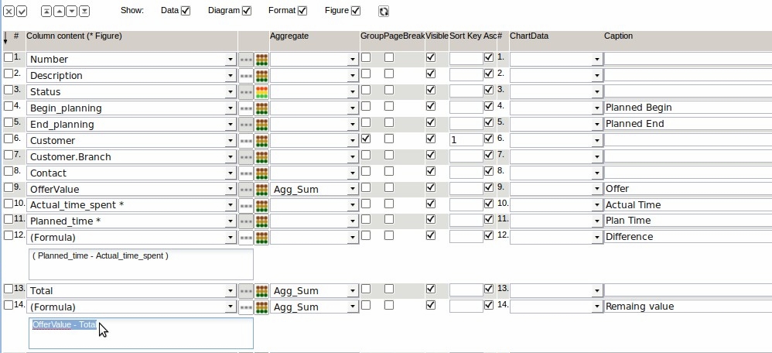772x353 pixels.
Task: Move selected rows to top
Action: click(x=47, y=12)
